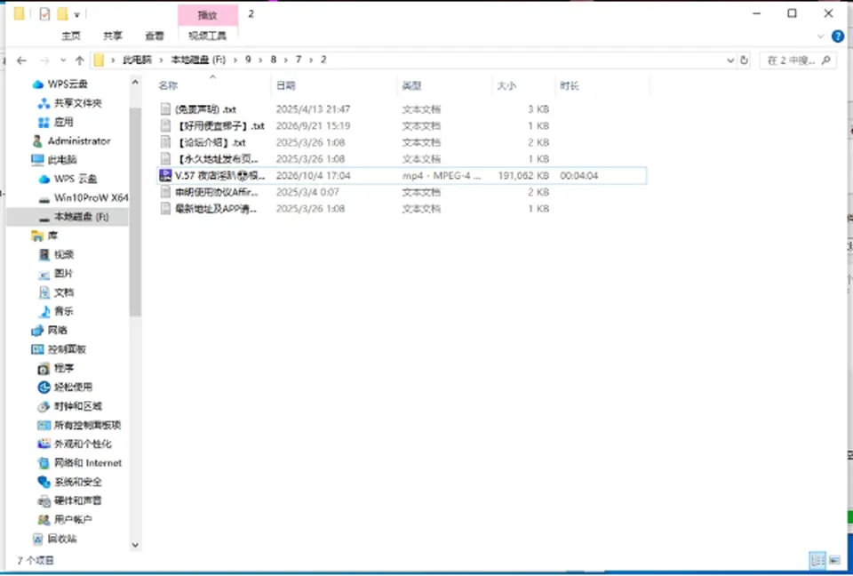Screen dimensions: 853x576
Task: Open the 视频工具 ribbon tab
Action: (x=207, y=36)
